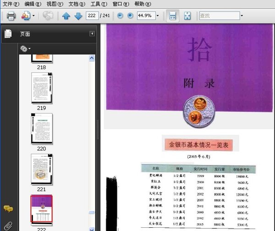The height and width of the screenshot is (231, 275).
Task: Click the page number field showing 222
Action: point(92,16)
